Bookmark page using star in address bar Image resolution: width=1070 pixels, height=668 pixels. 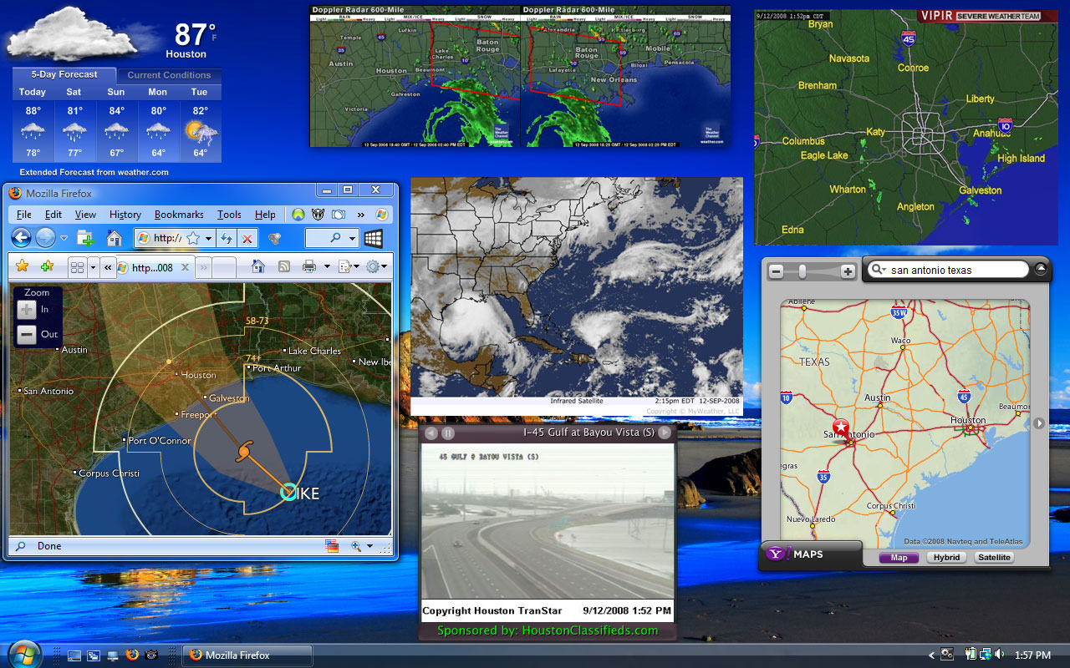193,239
